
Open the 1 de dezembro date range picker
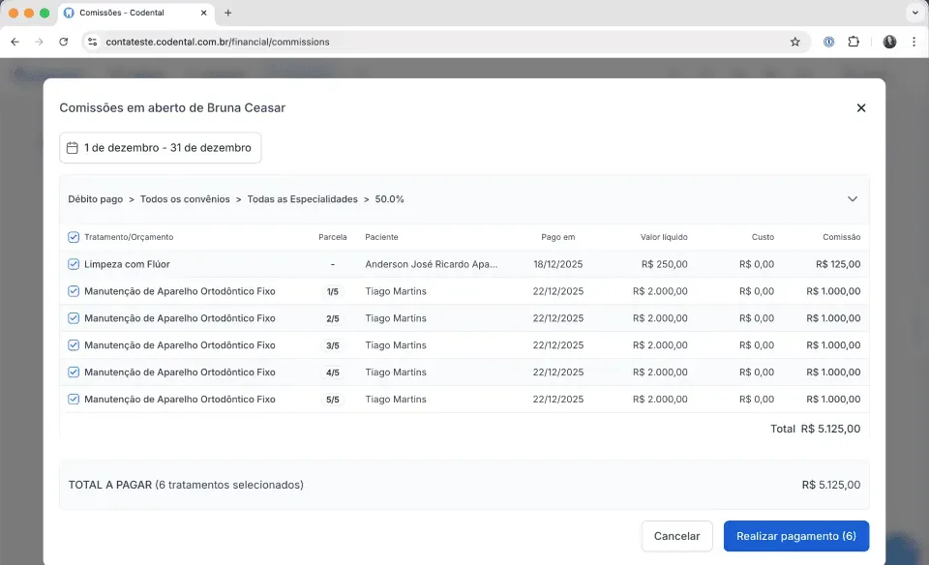click(161, 147)
